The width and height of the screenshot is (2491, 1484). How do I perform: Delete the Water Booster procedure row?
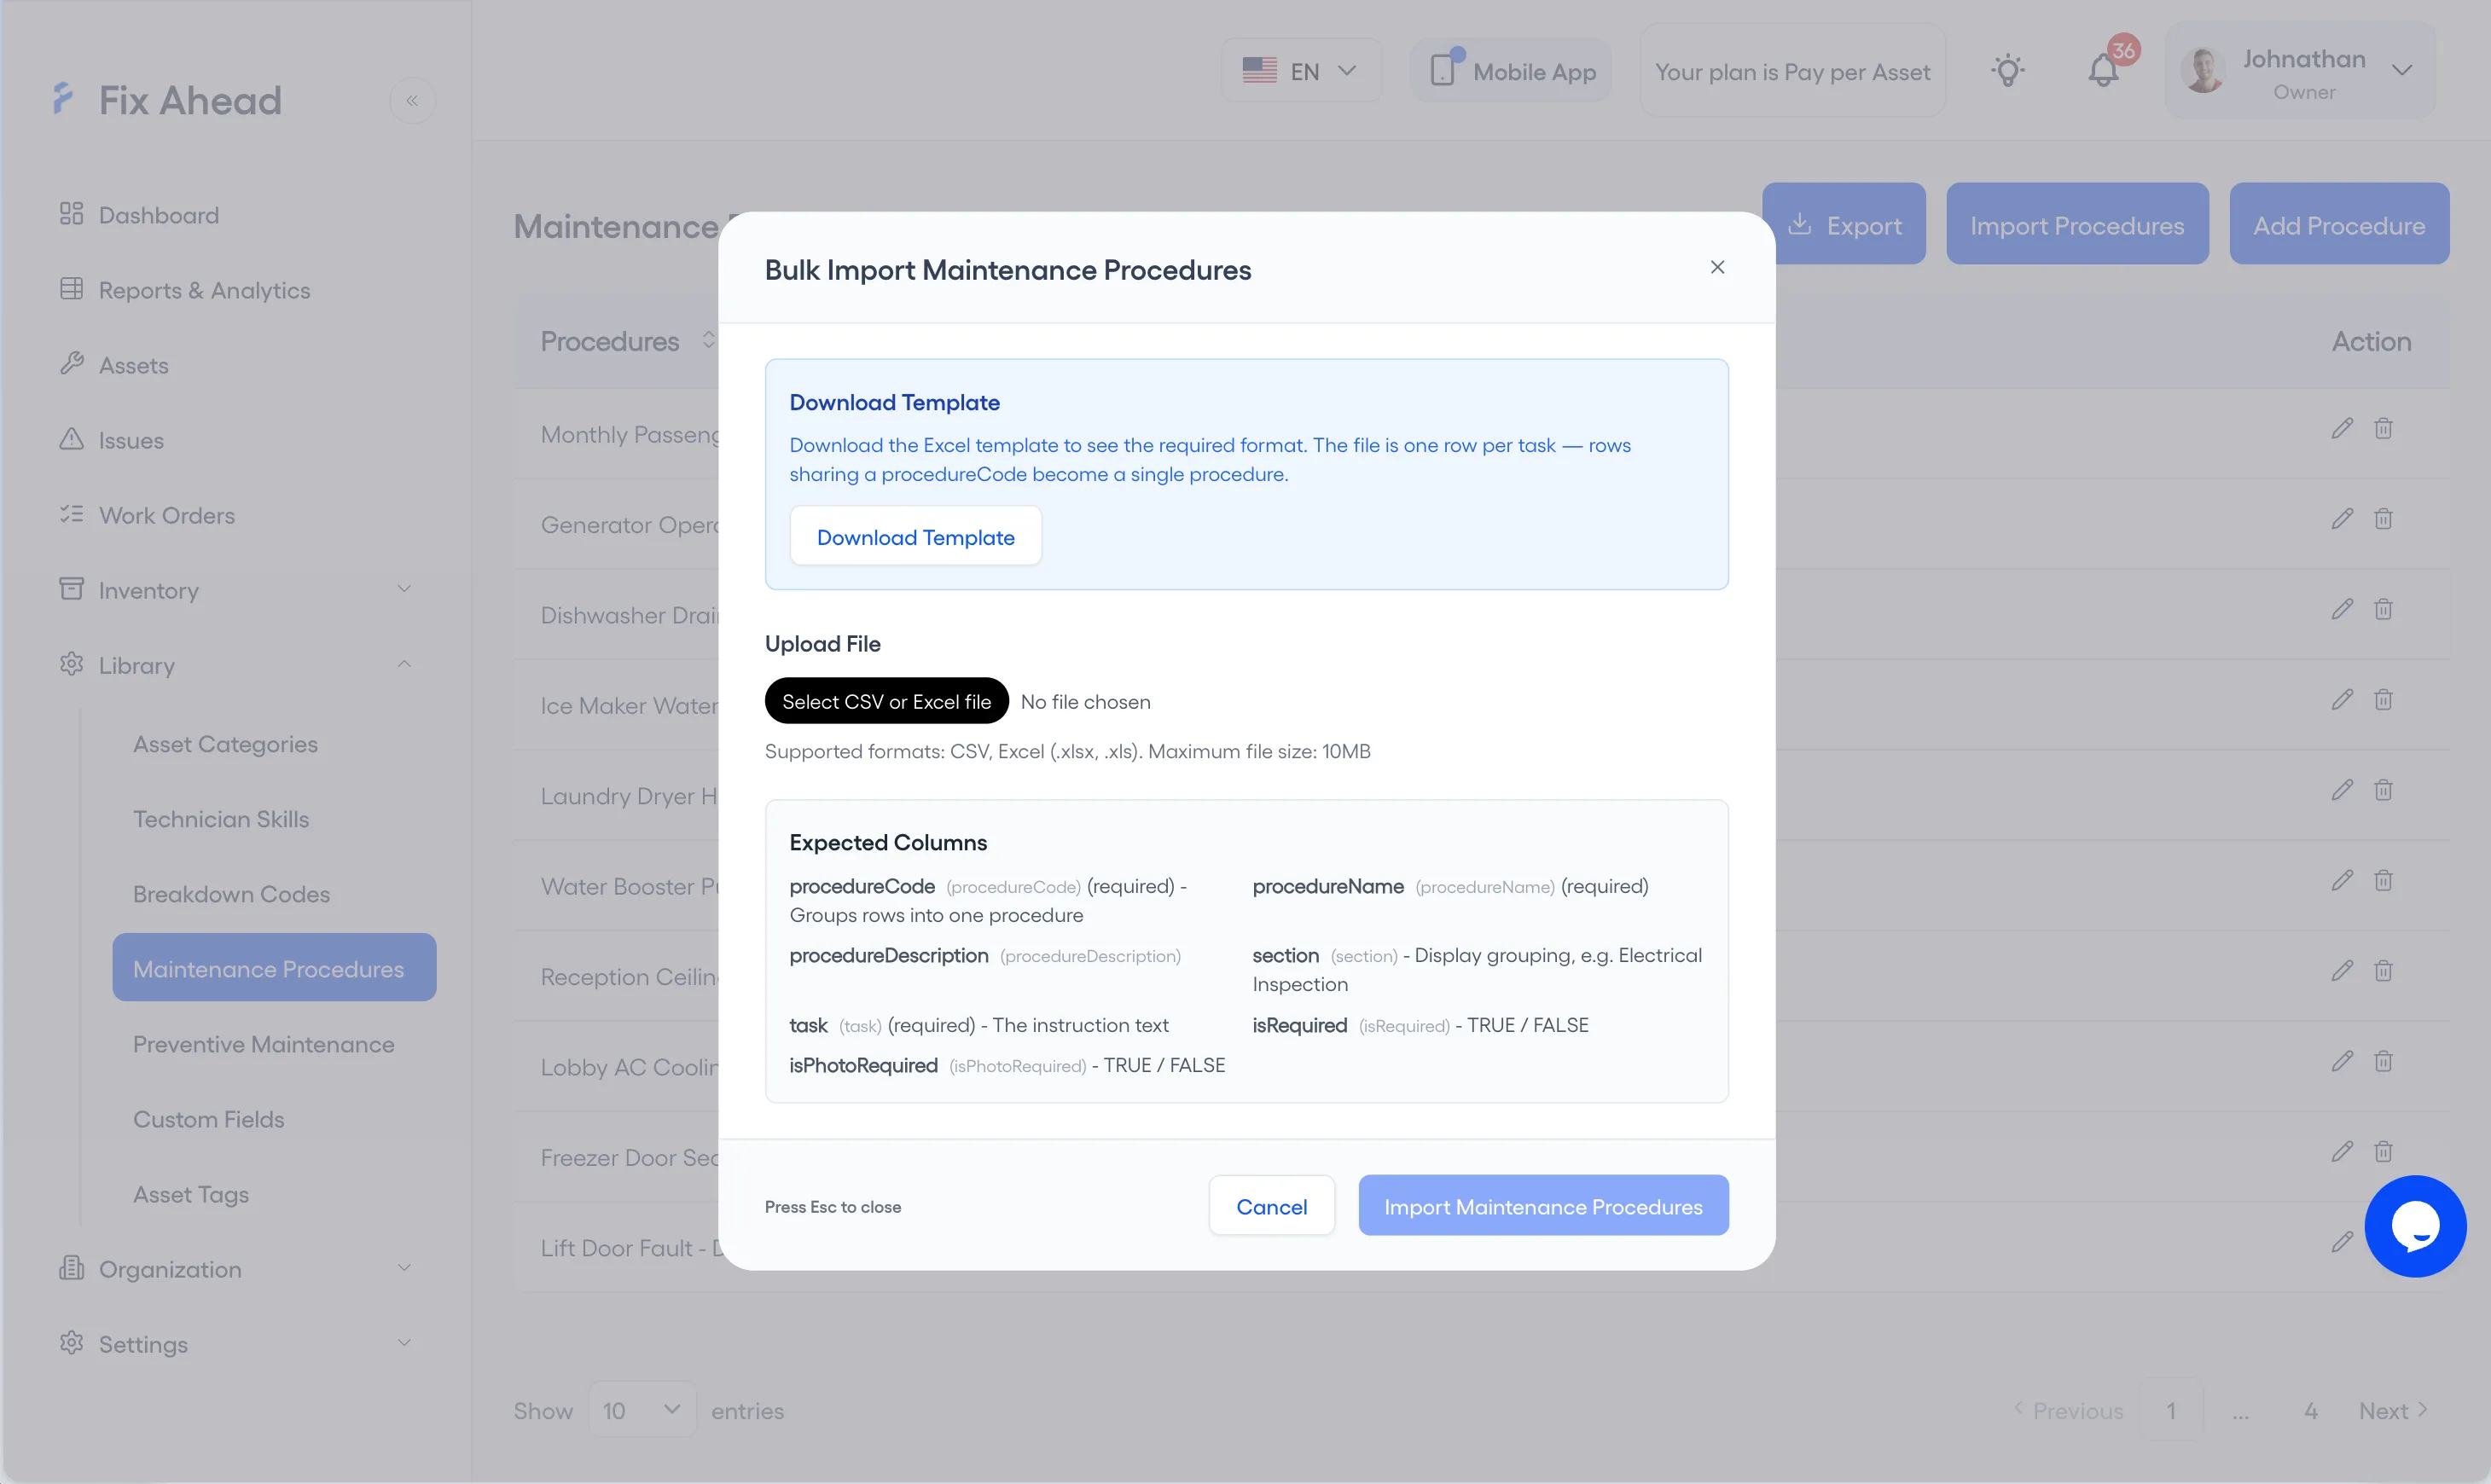pos(2383,880)
